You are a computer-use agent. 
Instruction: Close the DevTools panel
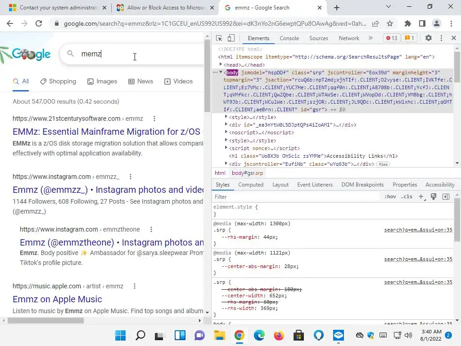(x=454, y=38)
